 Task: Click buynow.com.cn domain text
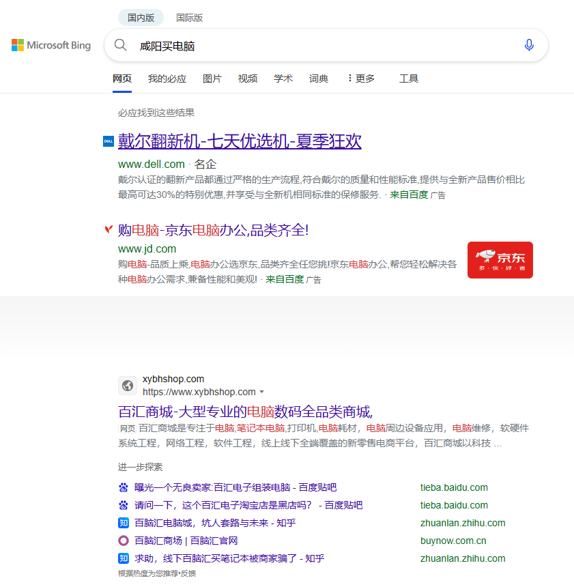coord(453,541)
